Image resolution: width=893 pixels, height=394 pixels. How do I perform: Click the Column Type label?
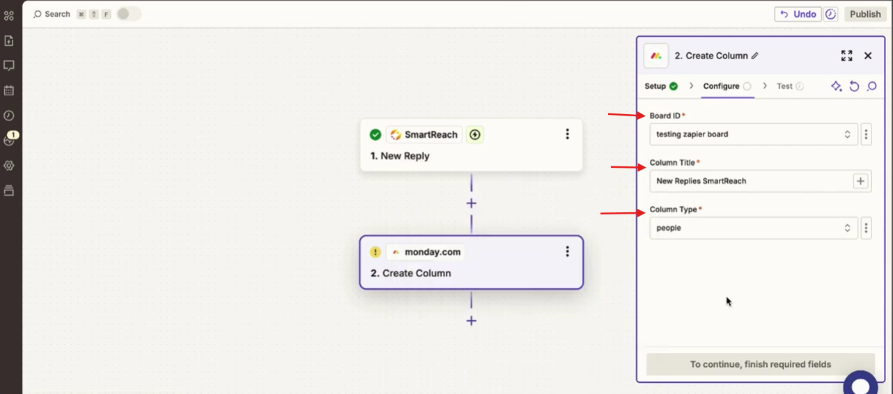[673, 210]
